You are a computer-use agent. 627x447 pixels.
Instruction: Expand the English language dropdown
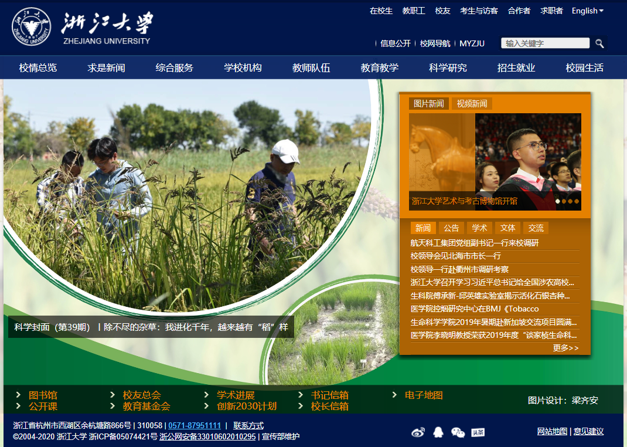(587, 11)
